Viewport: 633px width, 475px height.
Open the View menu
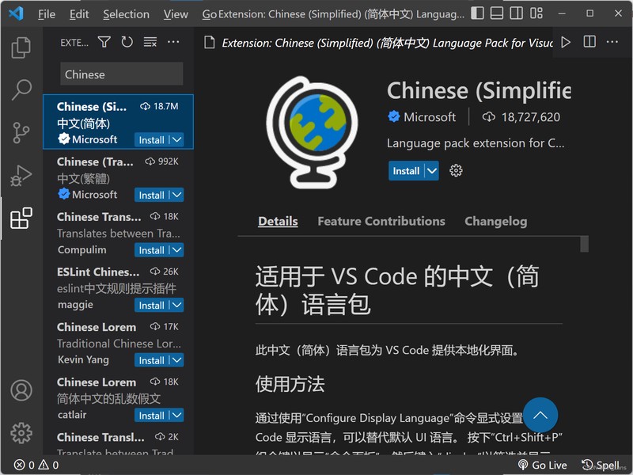(176, 14)
